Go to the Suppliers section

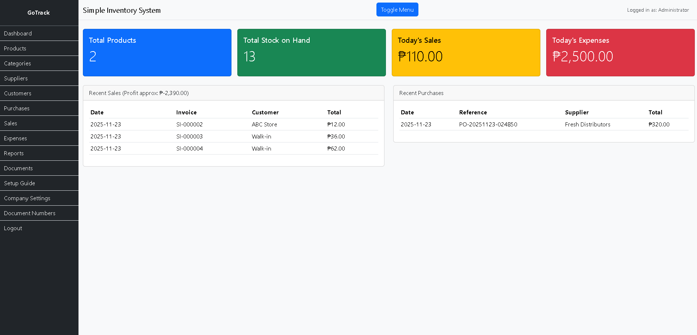(x=16, y=78)
